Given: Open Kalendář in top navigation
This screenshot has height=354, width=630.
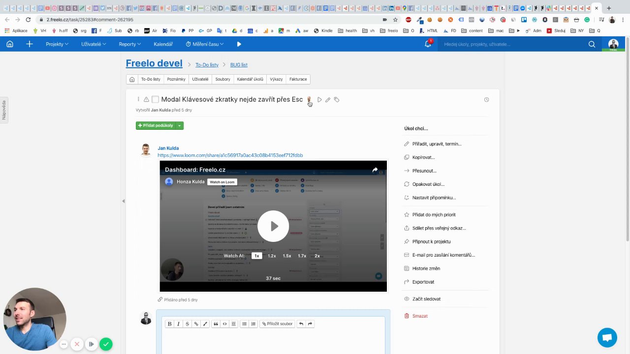Looking at the screenshot, I should [x=163, y=44].
